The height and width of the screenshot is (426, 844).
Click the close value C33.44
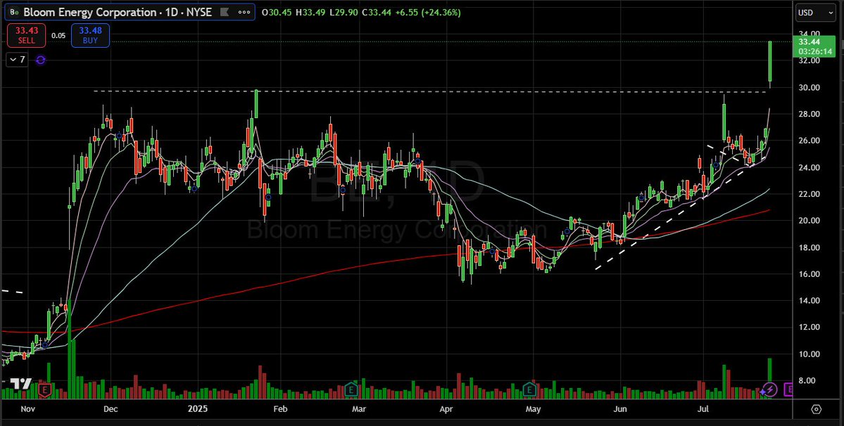pos(377,12)
